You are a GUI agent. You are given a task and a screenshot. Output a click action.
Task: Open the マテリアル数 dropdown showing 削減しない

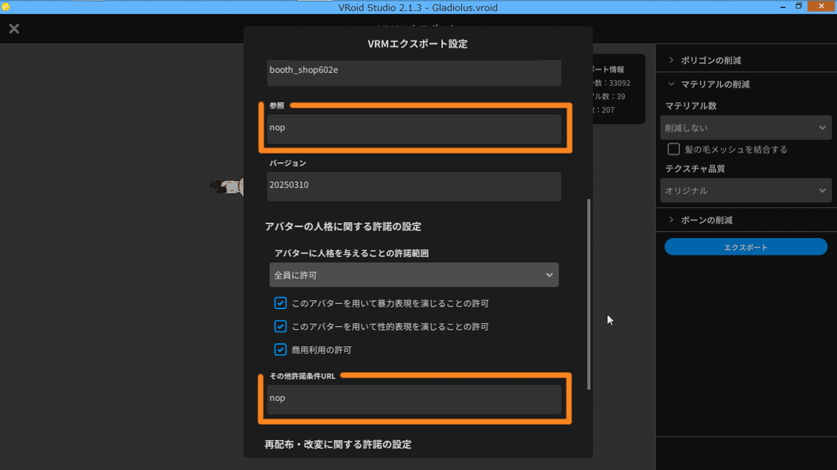[x=746, y=127]
